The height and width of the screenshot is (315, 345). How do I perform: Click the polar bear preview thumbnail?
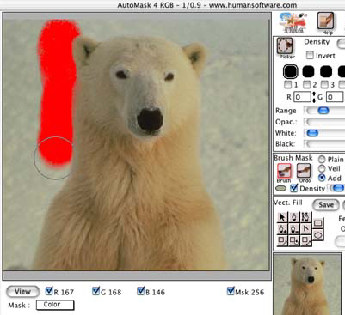pyautogui.click(x=308, y=284)
